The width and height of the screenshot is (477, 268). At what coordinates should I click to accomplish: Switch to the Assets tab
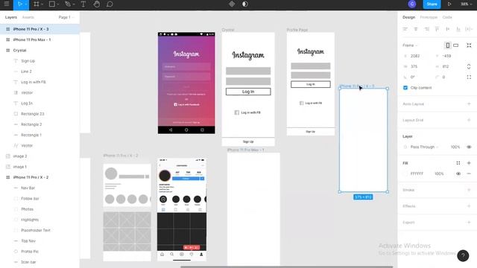[28, 17]
